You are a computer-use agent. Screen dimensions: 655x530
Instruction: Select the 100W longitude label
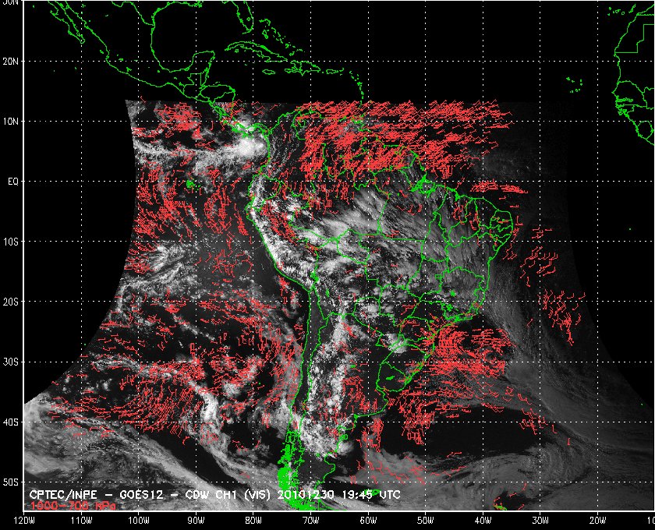click(139, 521)
